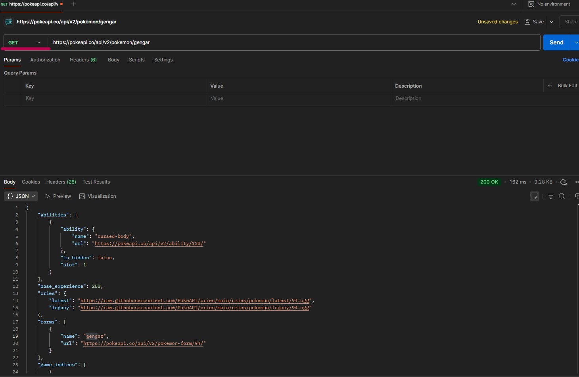Image resolution: width=579 pixels, height=377 pixels.
Task: View the response Headers (28) tab
Action: click(61, 182)
